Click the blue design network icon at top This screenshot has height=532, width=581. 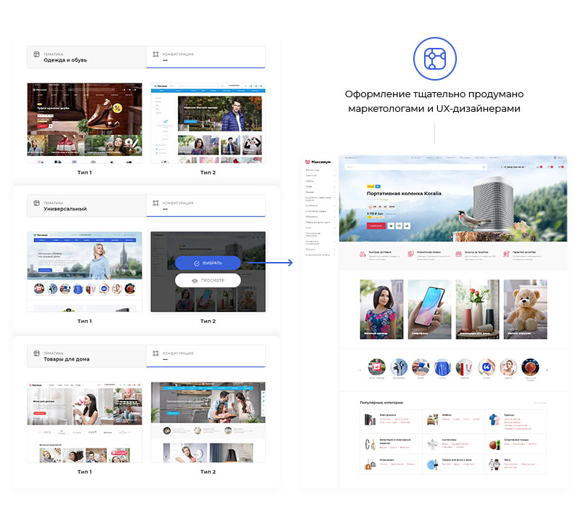[434, 58]
